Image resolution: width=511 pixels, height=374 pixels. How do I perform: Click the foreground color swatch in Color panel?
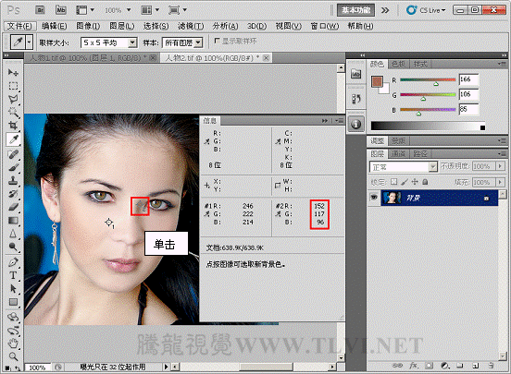[x=377, y=81]
